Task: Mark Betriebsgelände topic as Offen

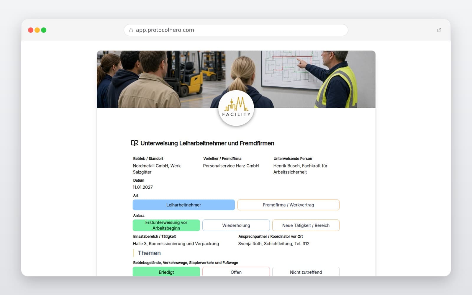Action: tap(236, 272)
